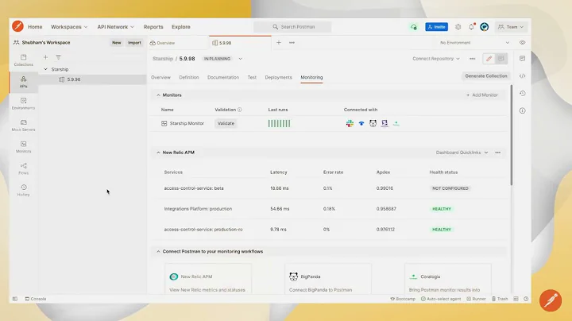The height and width of the screenshot is (321, 572).
Task: Switch to the Documentation tab
Action: (x=223, y=77)
